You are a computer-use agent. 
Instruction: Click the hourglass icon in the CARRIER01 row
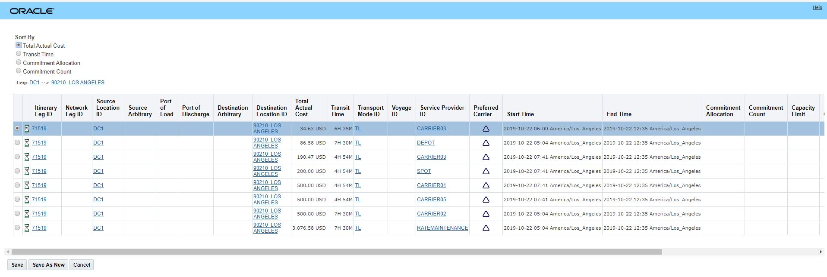coord(26,185)
